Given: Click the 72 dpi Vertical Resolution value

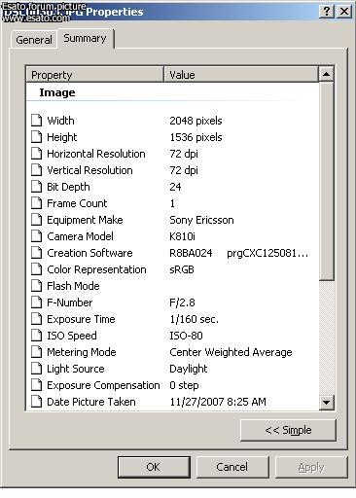Looking at the screenshot, I should coord(184,170).
